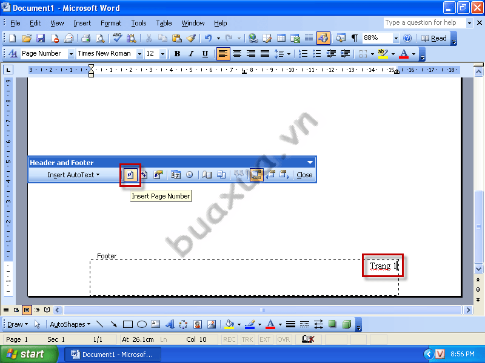Insert Microsoft Excel Worksheet icon
The height and width of the screenshot is (363, 485).
click(x=295, y=38)
